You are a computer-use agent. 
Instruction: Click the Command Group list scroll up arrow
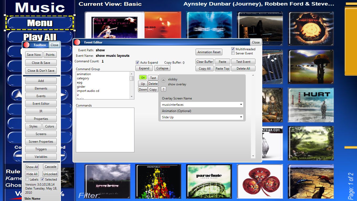pyautogui.click(x=132, y=74)
